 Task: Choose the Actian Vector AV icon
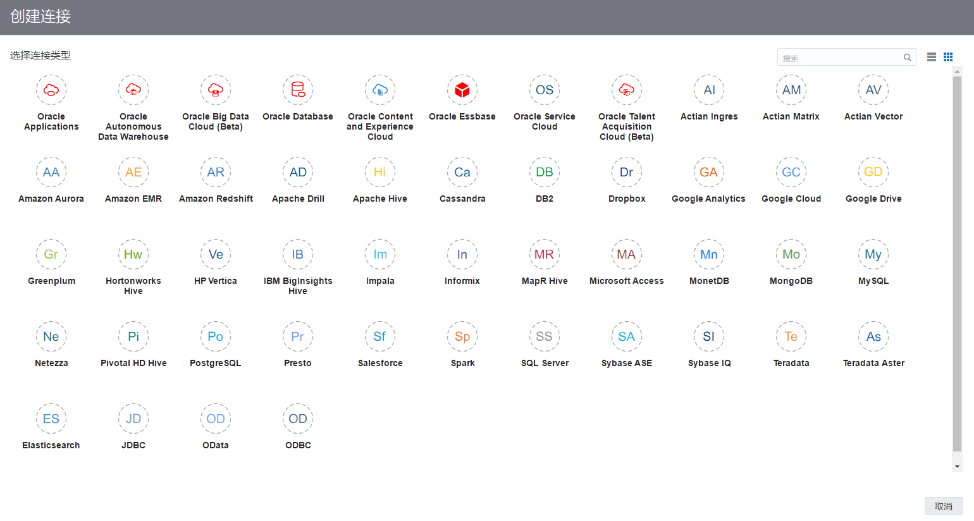pyautogui.click(x=873, y=90)
